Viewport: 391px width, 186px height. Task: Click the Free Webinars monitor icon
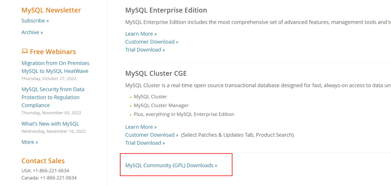(x=25, y=50)
